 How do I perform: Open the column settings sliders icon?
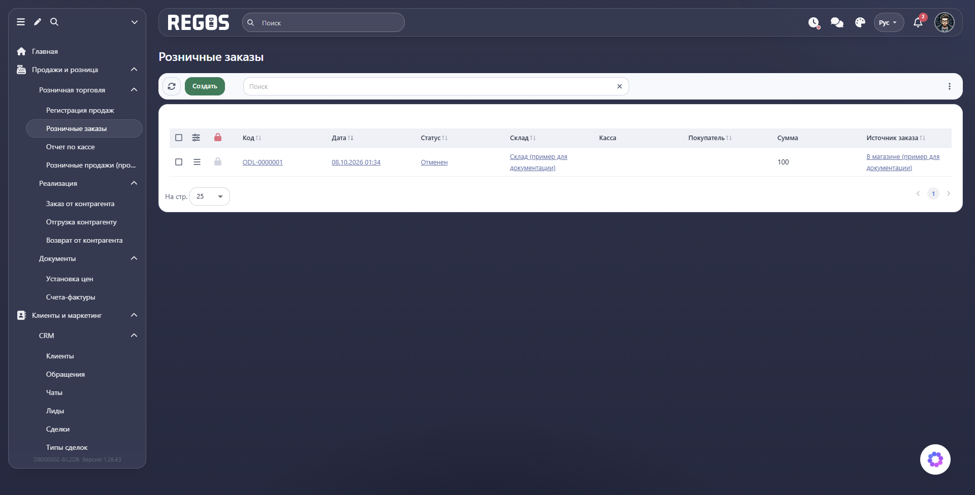pyautogui.click(x=196, y=138)
